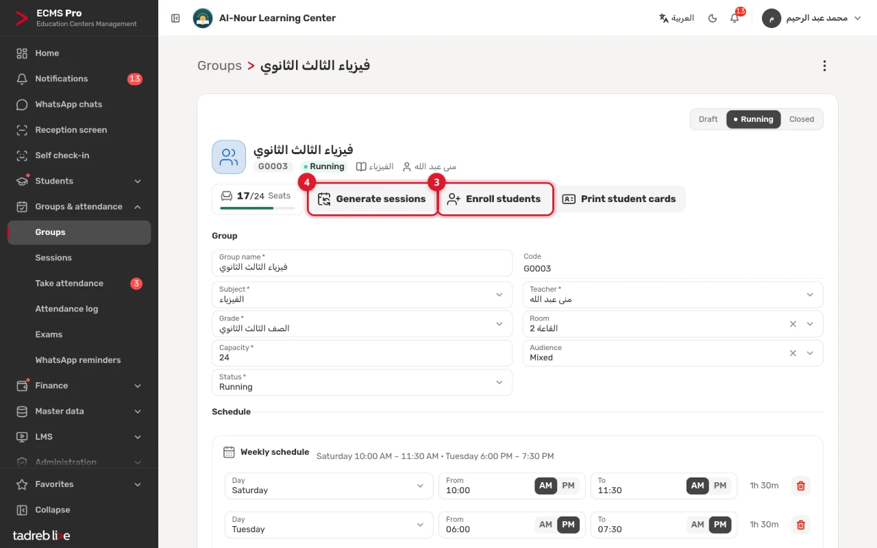Open Take attendance in the sidebar

coord(79,284)
